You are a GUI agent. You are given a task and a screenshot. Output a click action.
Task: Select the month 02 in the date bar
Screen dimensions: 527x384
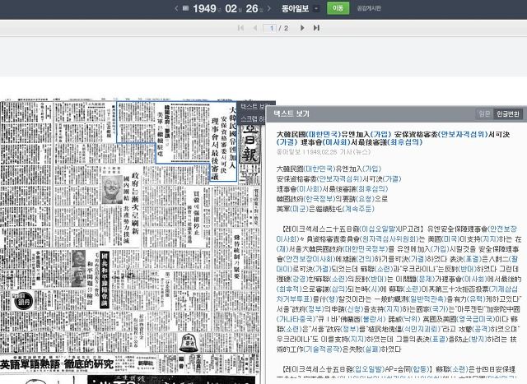(x=231, y=8)
